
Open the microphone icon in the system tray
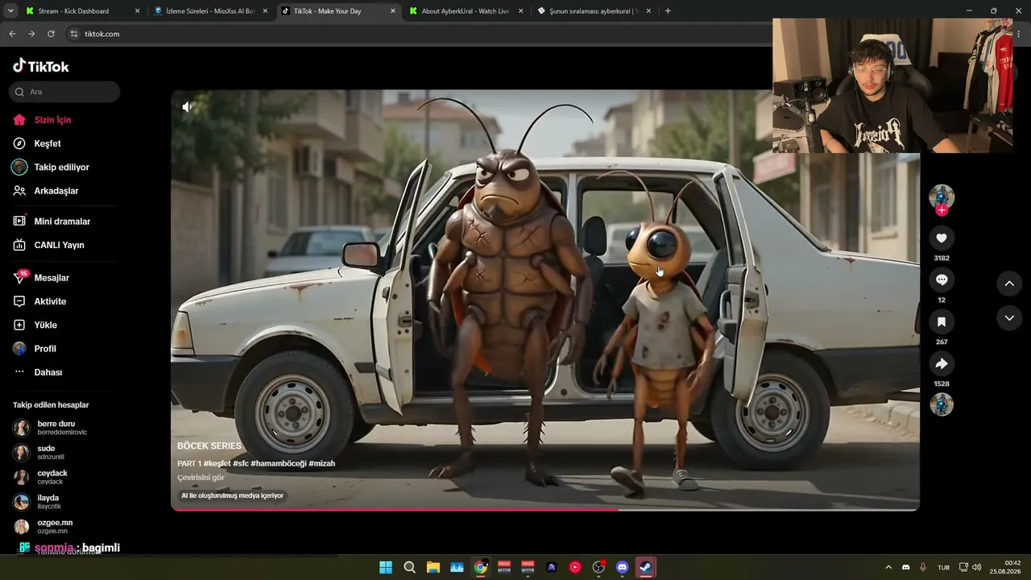coord(923,567)
